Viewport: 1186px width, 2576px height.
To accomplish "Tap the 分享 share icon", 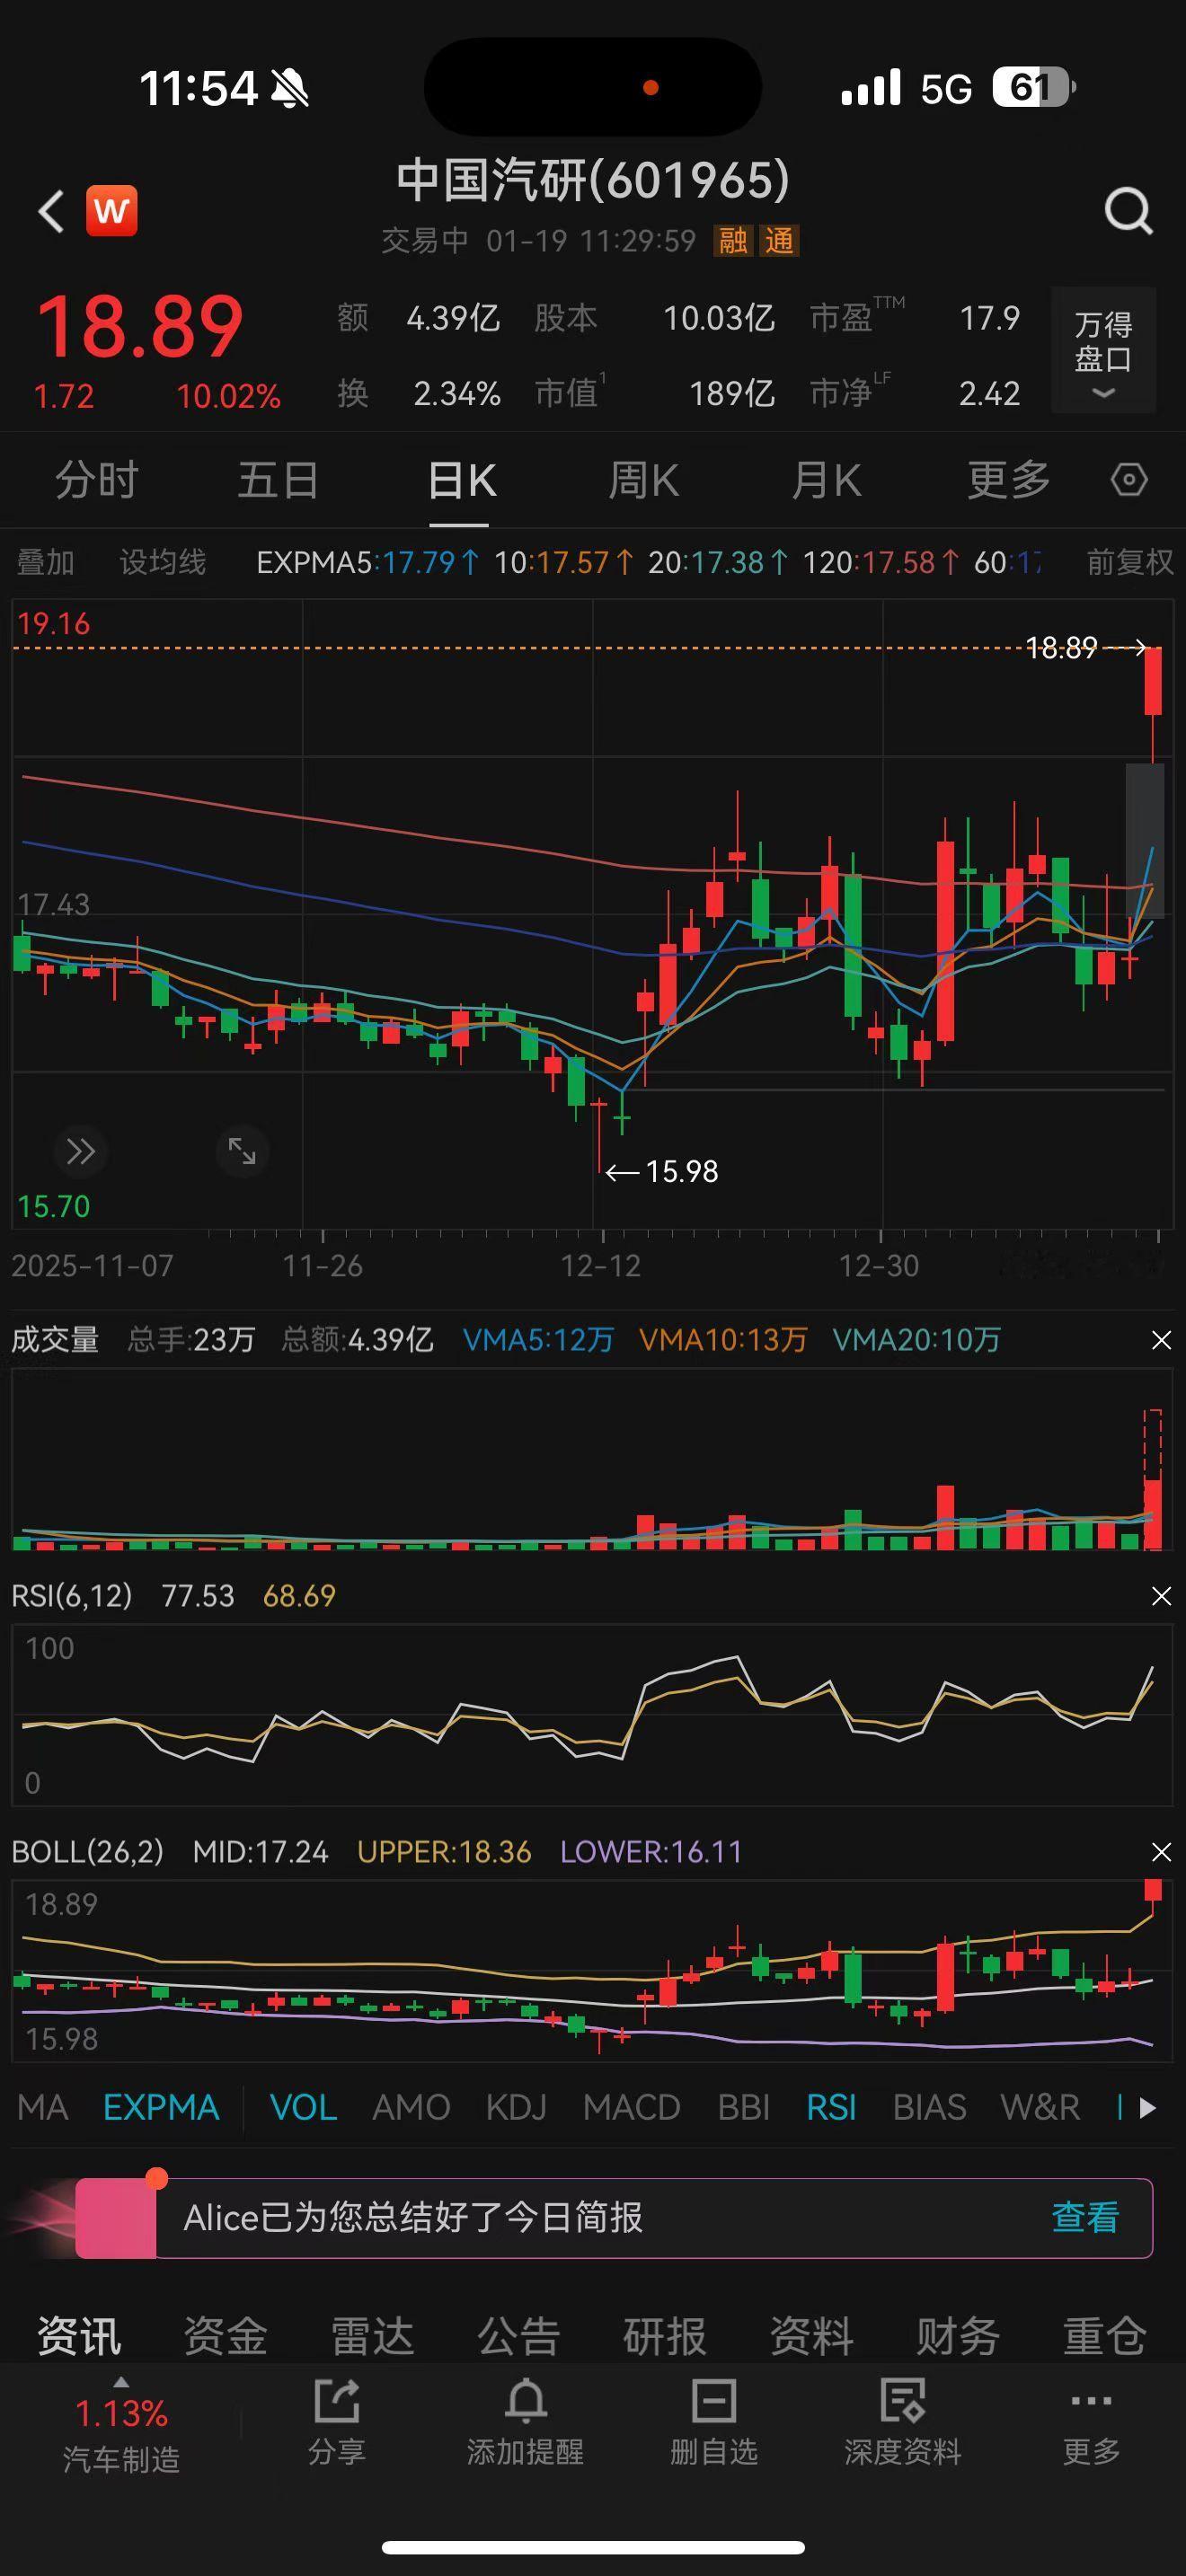I will click(x=336, y=2423).
